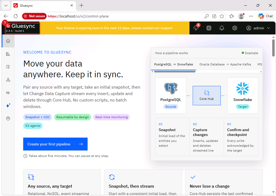Screen dimensions: 276x196
Task: Click the address bar URL
Action: tap(78, 16)
